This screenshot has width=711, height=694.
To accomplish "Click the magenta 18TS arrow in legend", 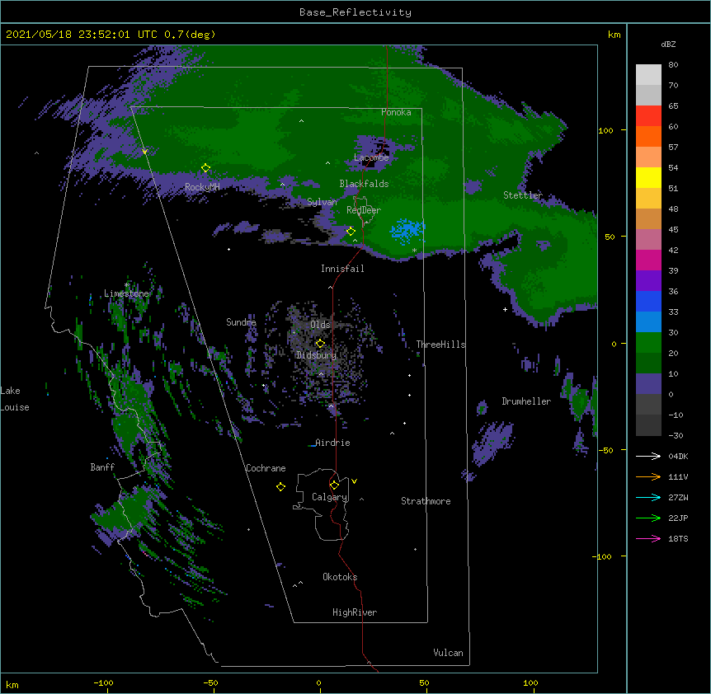I will (x=648, y=538).
